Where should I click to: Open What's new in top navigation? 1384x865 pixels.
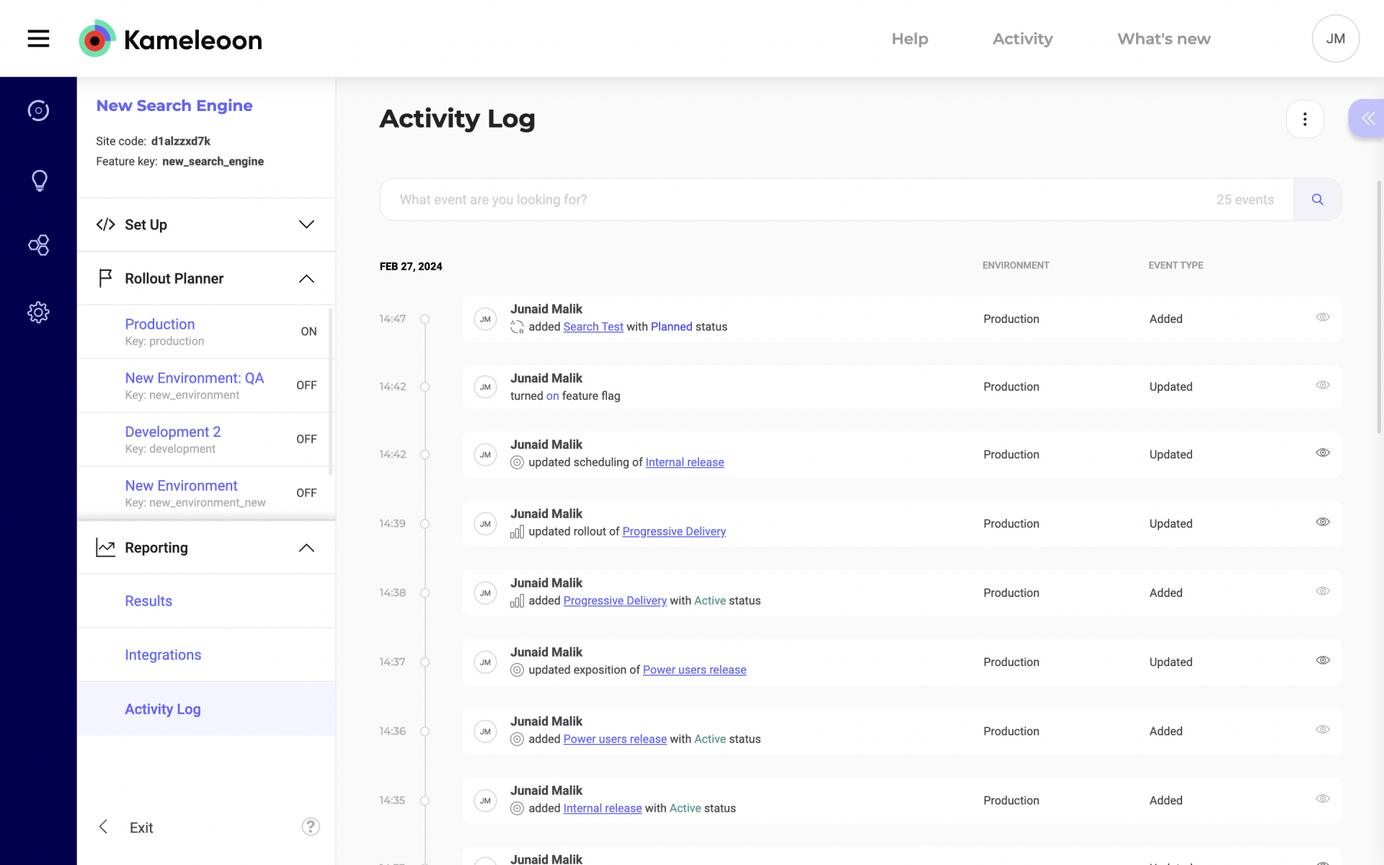(1163, 39)
